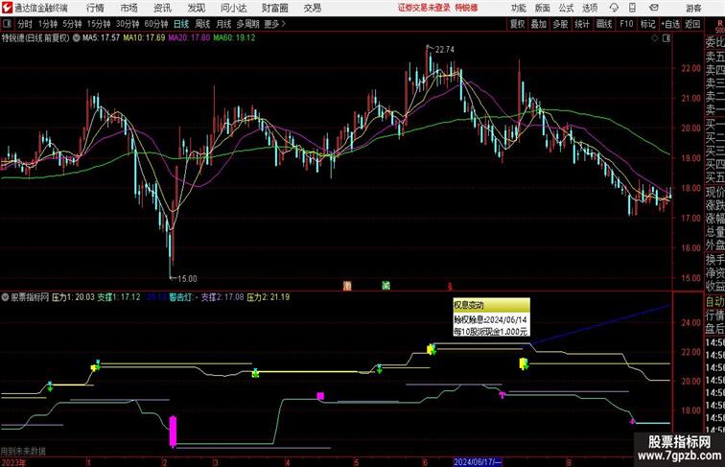Image resolution: width=725 pixels, height=467 pixels.
Task: Click the 游客 user account label
Action: [693, 8]
